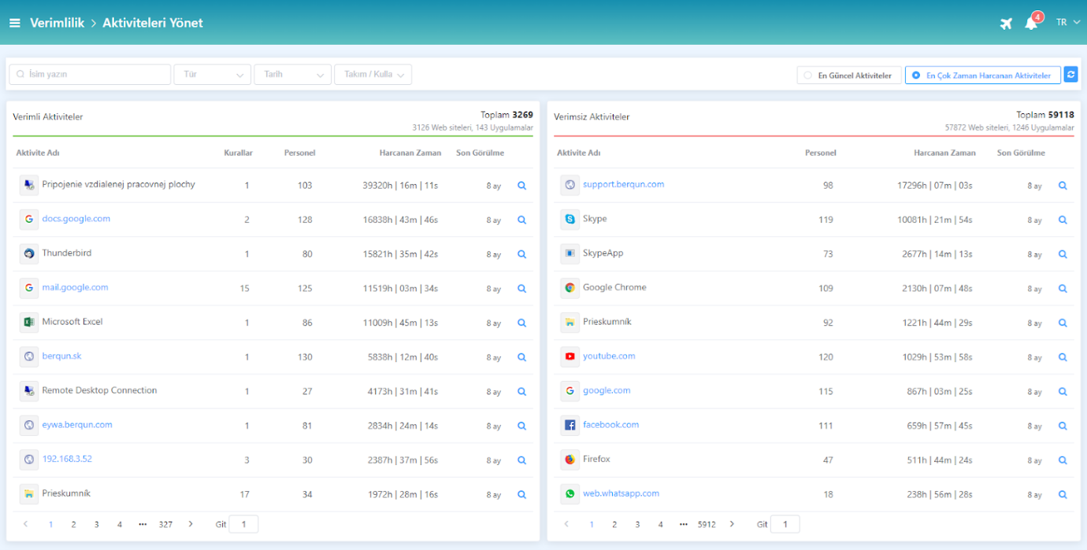Click magnifier icon for Microsoft Excel row
Screen dimensions: 1087x550
(x=521, y=323)
